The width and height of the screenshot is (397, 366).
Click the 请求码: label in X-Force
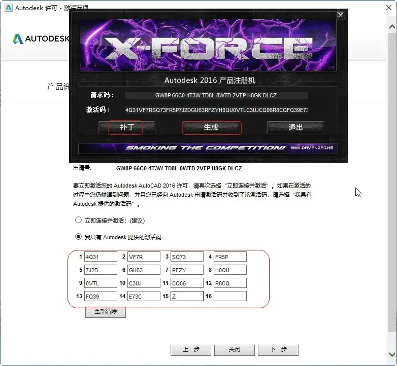tap(102, 95)
